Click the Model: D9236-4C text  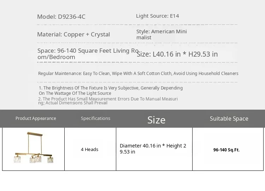[61, 17]
